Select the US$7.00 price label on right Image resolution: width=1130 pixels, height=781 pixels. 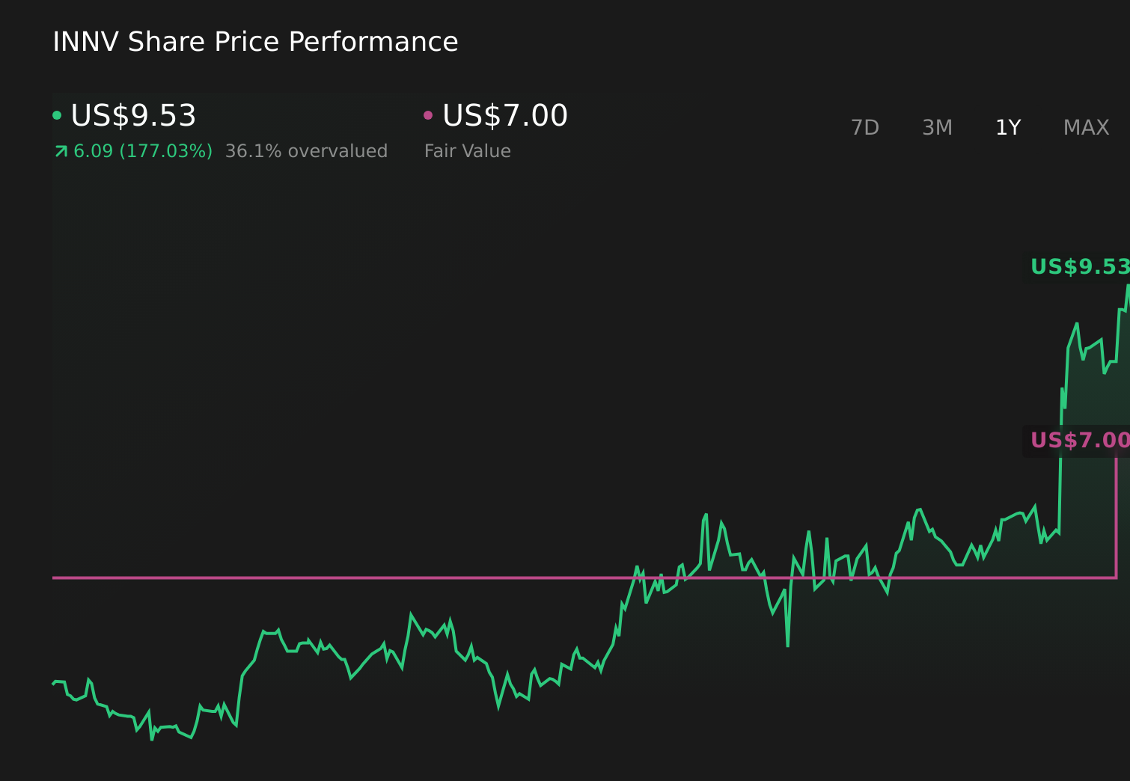pyautogui.click(x=1079, y=441)
